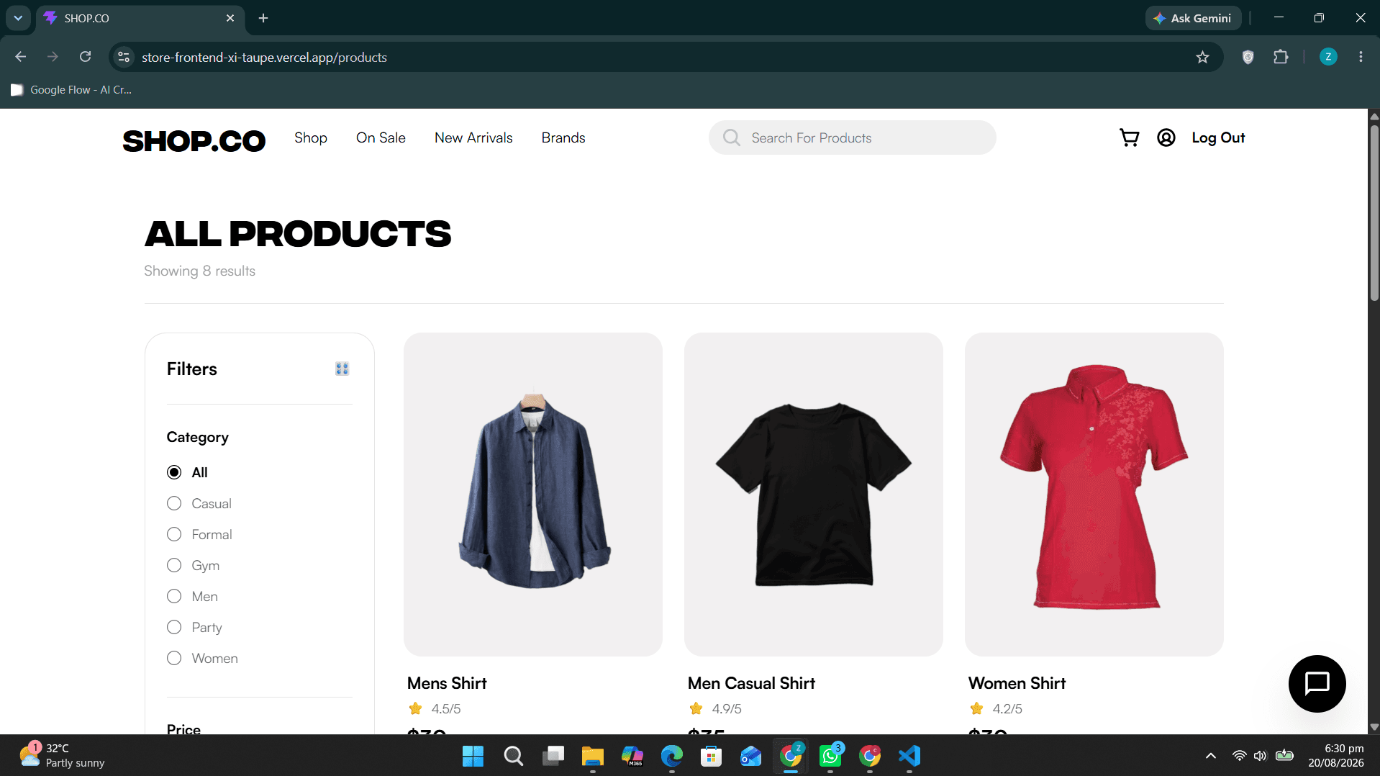This screenshot has height=776, width=1380.
Task: Click the filter settings icon beside Filters
Action: (x=342, y=369)
